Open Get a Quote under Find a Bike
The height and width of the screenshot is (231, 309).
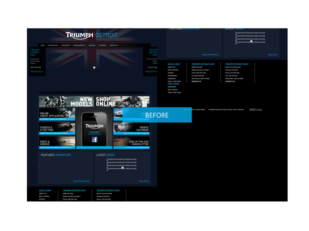[173, 90]
